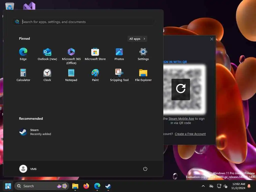
Task: Click the search highlights icon in taskbar
Action: coord(62,186)
